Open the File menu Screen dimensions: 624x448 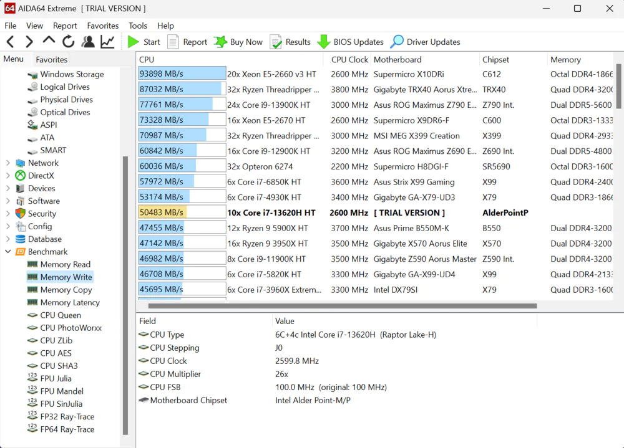click(11, 26)
